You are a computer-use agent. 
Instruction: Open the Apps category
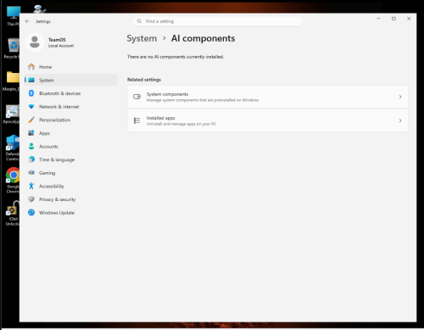coord(71,133)
